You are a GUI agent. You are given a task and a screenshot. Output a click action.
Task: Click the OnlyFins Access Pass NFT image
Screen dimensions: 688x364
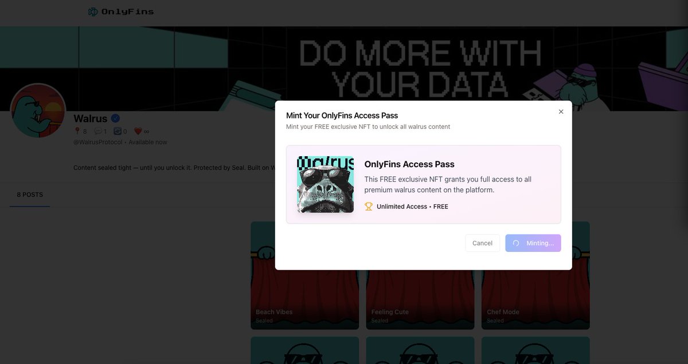(325, 184)
